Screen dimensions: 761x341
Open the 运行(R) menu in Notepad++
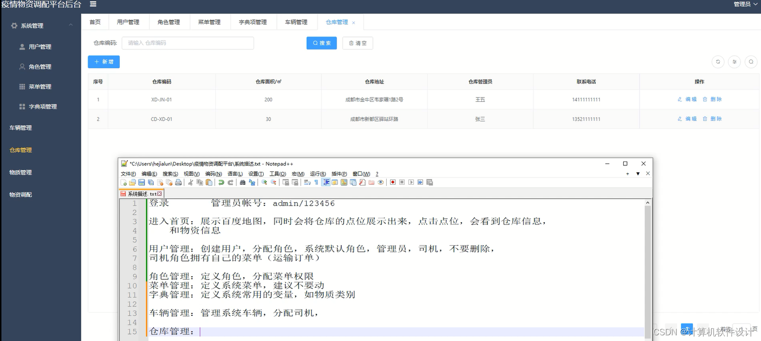click(318, 174)
